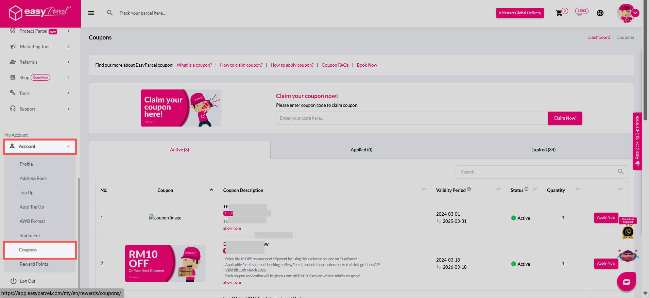Open the Status column filter icon

click(x=535, y=189)
